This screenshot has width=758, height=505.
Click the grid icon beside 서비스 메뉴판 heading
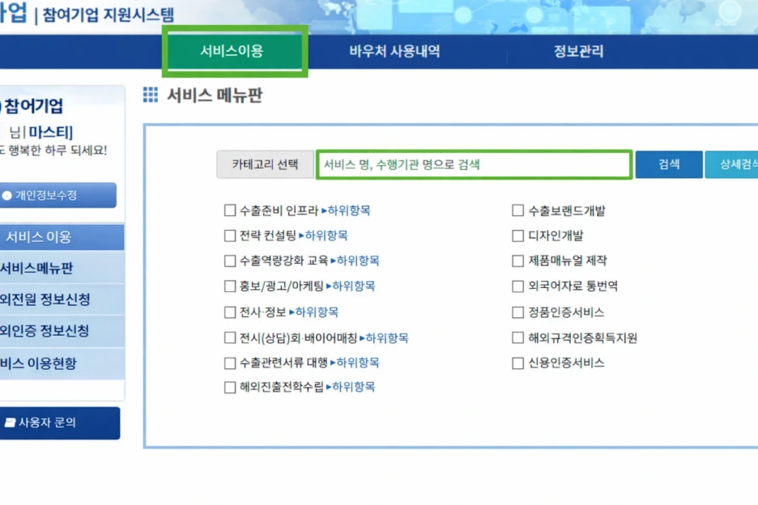[149, 95]
